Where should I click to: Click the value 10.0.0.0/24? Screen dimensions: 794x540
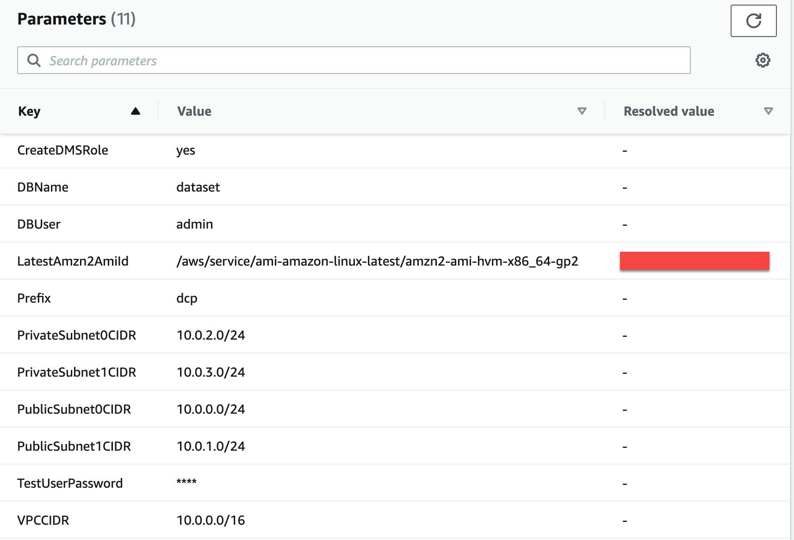[211, 409]
